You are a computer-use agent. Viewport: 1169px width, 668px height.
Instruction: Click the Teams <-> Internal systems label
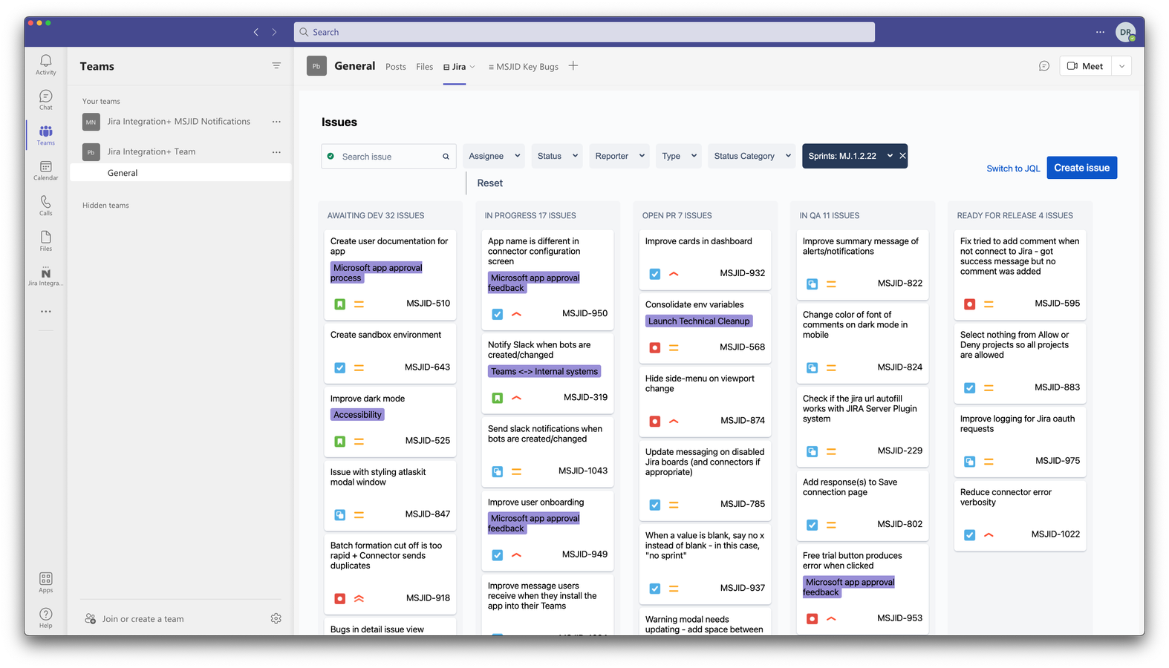(x=544, y=372)
